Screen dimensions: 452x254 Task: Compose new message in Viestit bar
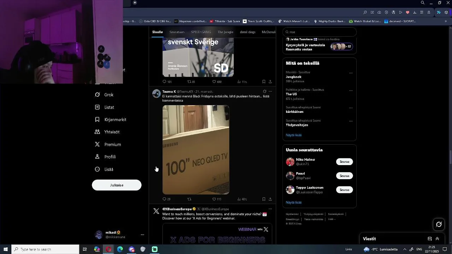[430, 239]
